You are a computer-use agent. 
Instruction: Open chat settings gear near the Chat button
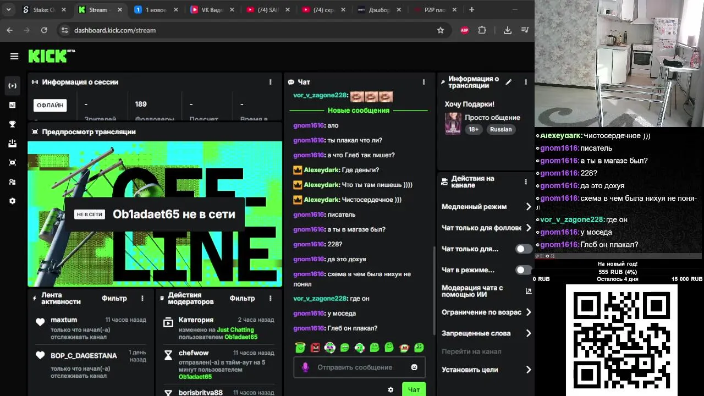click(391, 389)
